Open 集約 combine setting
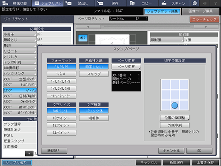The height and width of the screenshot is (166, 221). [20, 45]
